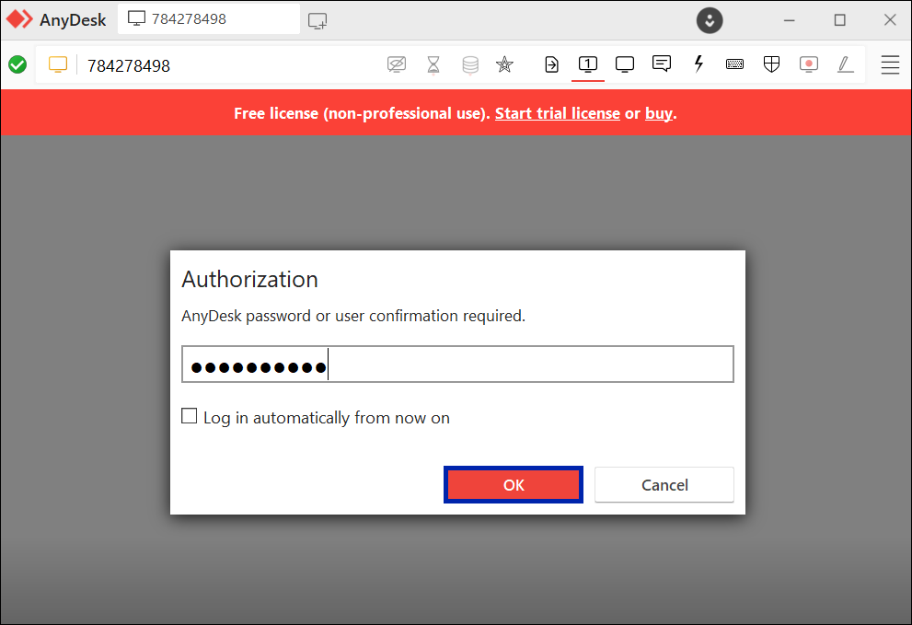This screenshot has height=625, width=912.
Task: Minimize the AnyDesk window
Action: 790,20
